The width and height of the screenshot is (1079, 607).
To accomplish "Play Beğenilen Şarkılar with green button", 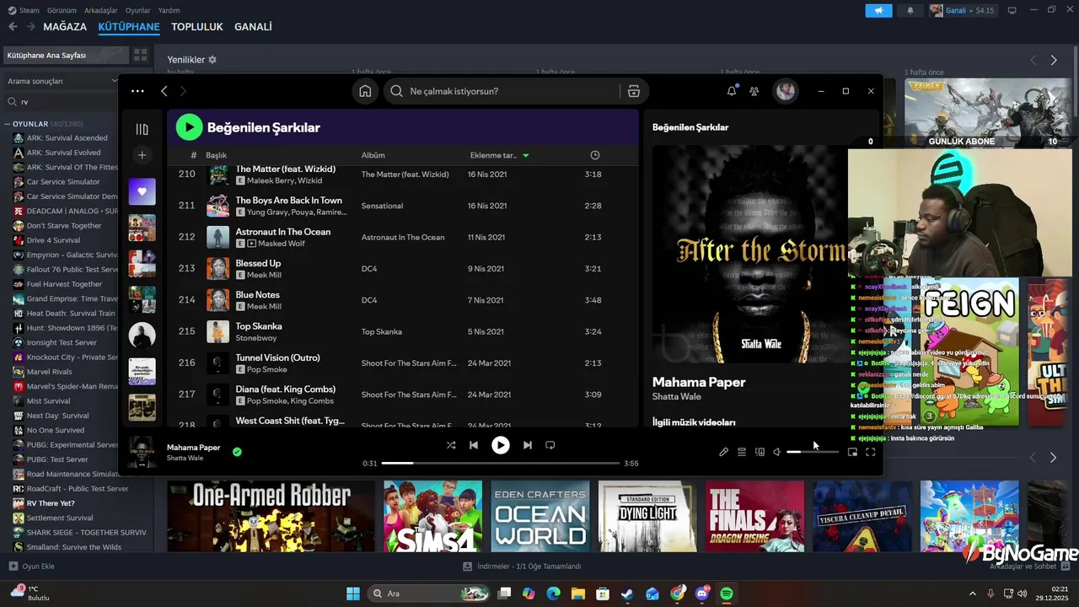I will 189,127.
